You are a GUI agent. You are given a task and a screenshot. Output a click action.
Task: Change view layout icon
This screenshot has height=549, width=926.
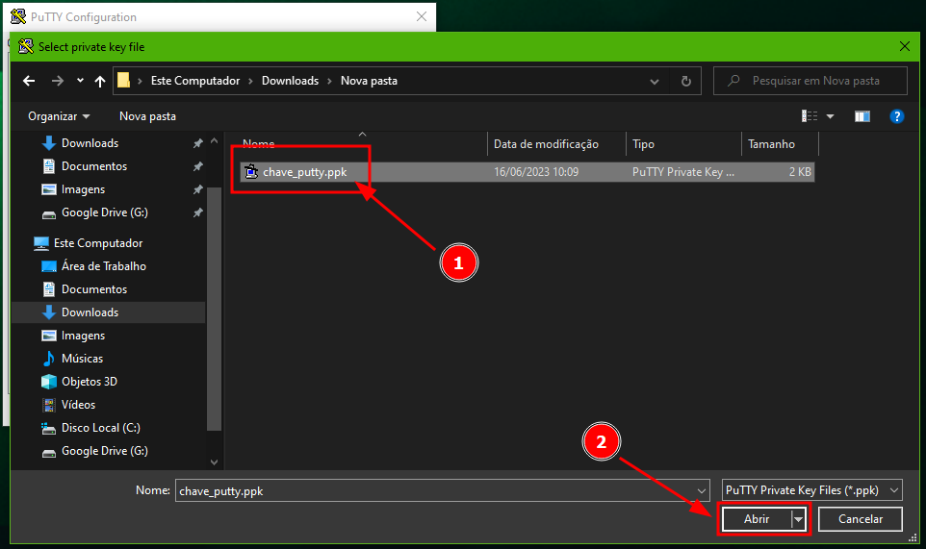pyautogui.click(x=810, y=116)
